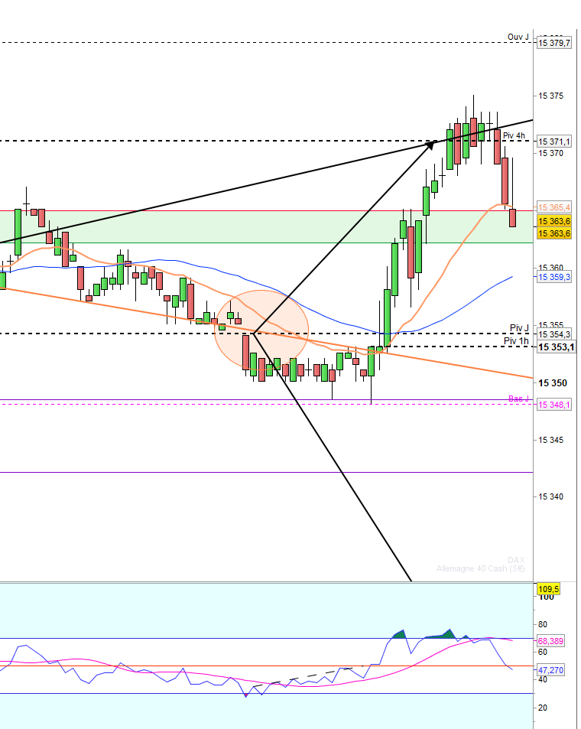Select the Piv 4h pivot label
This screenshot has width=581, height=729.
[x=514, y=135]
